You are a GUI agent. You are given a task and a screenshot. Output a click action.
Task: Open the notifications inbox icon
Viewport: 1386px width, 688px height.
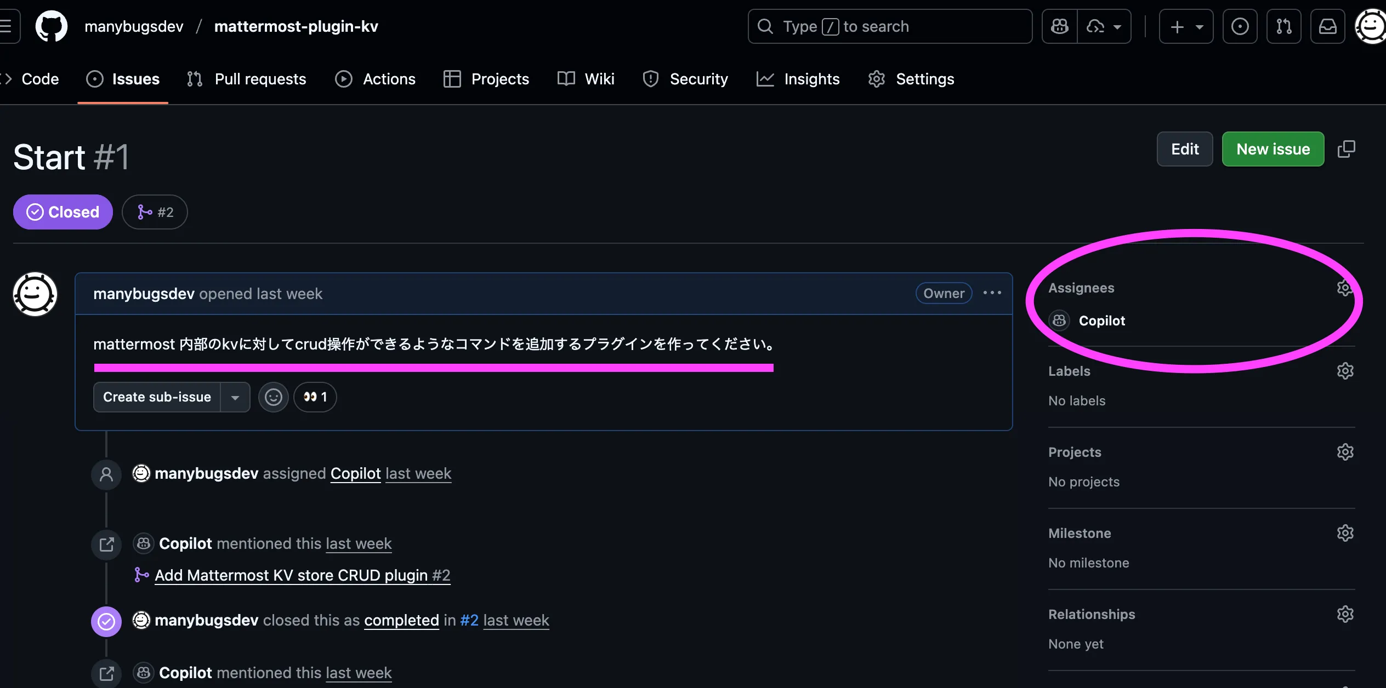[x=1327, y=26]
